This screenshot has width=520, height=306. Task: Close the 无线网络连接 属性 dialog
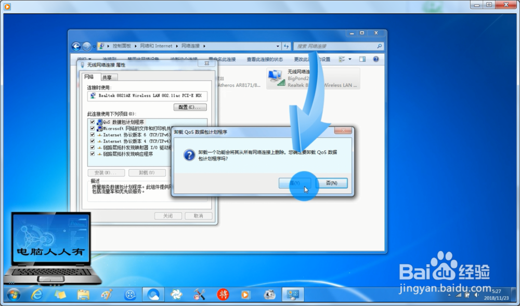tap(207, 63)
